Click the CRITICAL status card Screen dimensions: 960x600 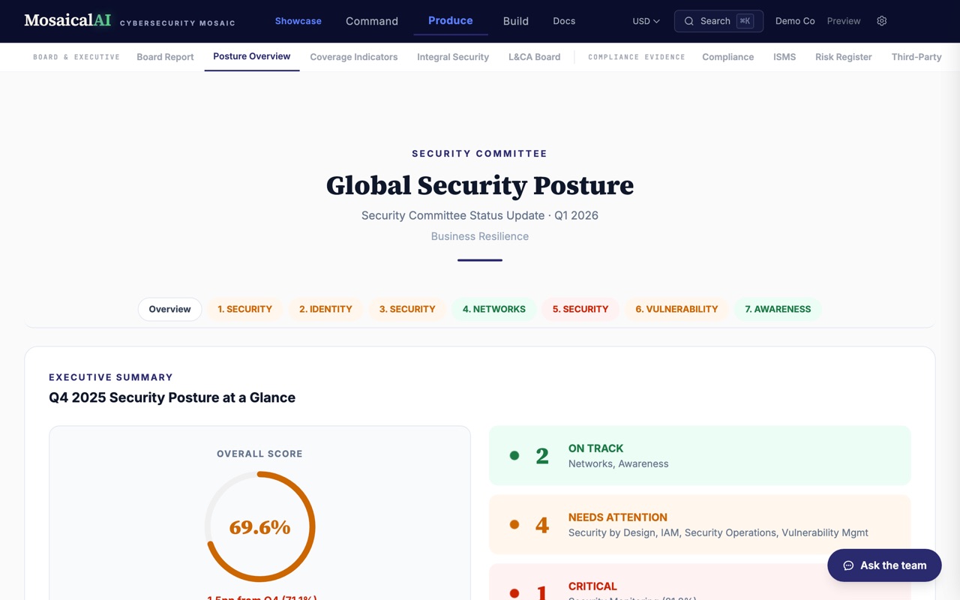[700, 582]
